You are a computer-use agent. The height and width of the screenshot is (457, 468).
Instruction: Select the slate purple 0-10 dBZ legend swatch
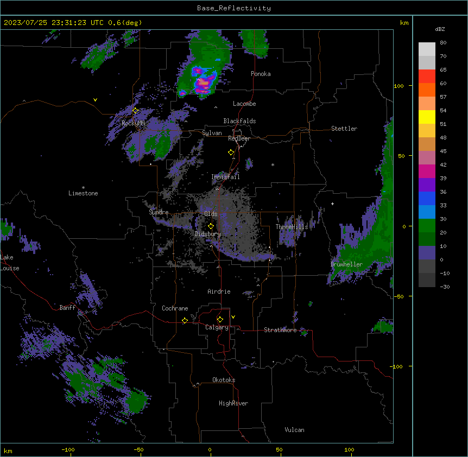[427, 253]
